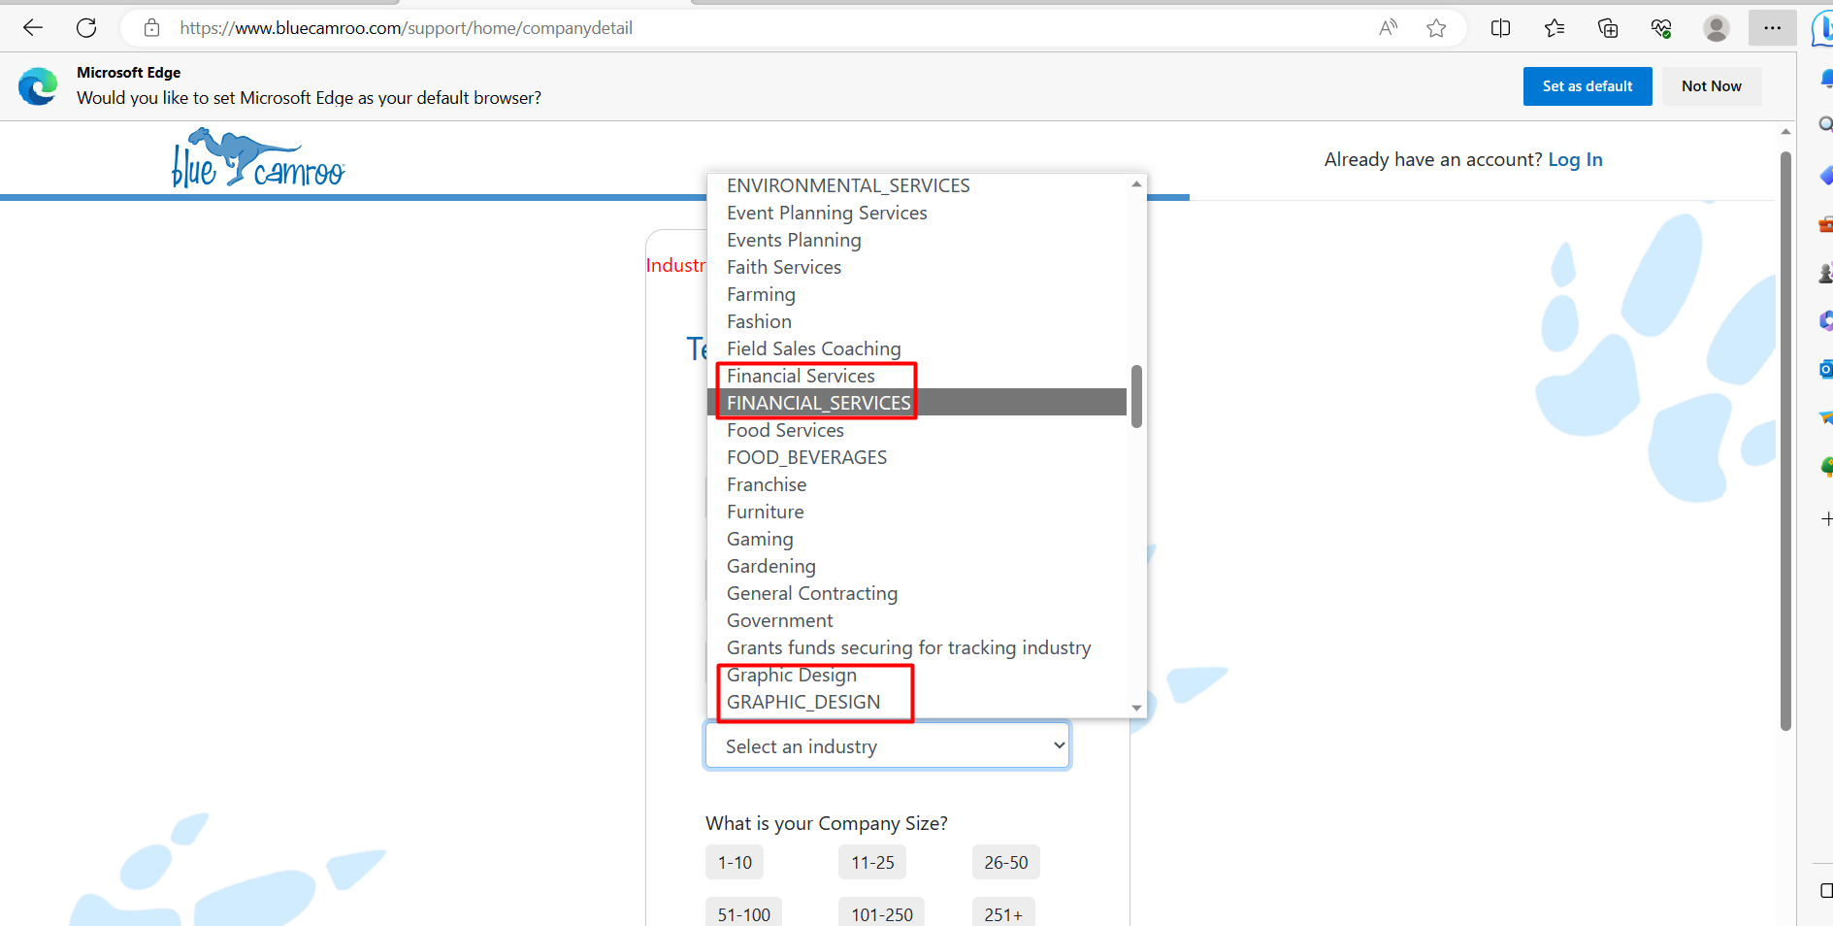Add sidebar app with plus icon

pos(1826,519)
